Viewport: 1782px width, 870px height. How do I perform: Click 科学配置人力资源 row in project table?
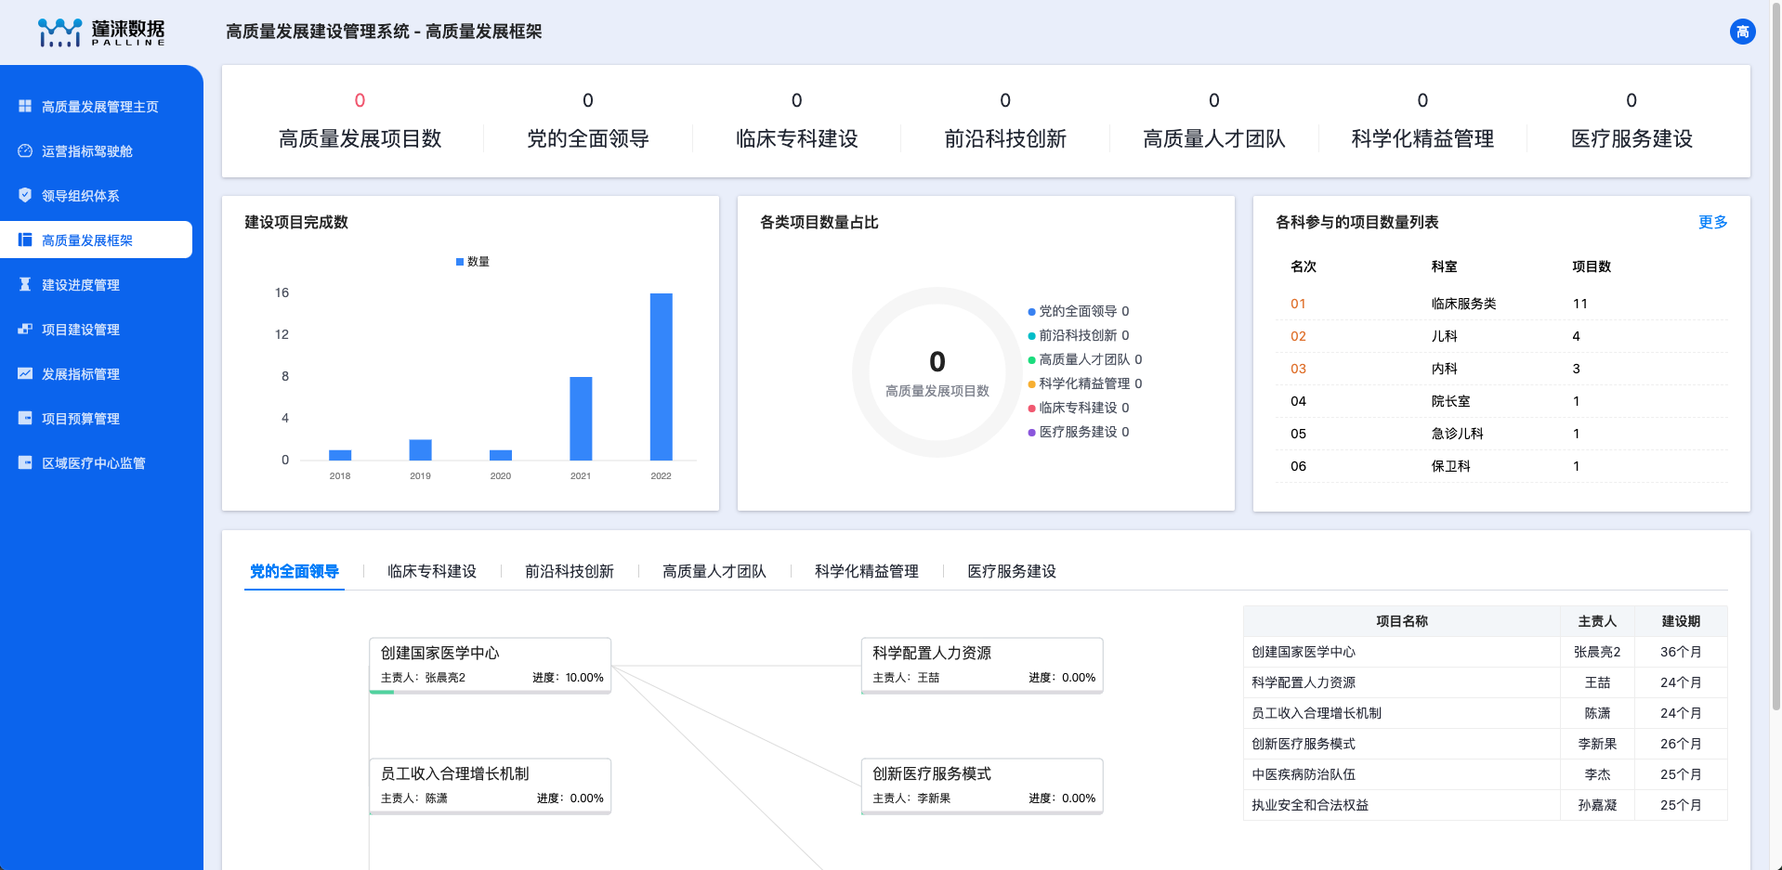pos(1485,682)
